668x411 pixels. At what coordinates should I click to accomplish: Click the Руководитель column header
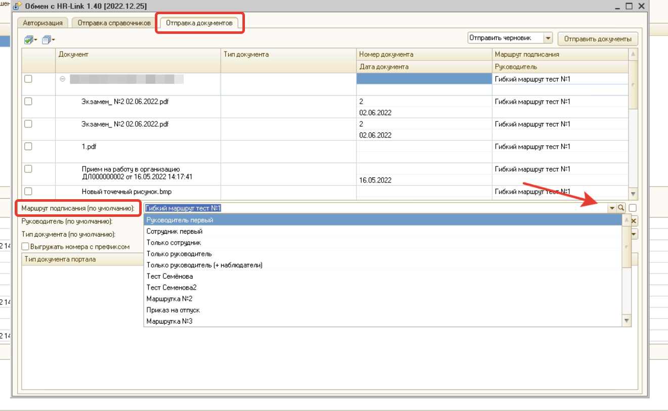point(560,66)
